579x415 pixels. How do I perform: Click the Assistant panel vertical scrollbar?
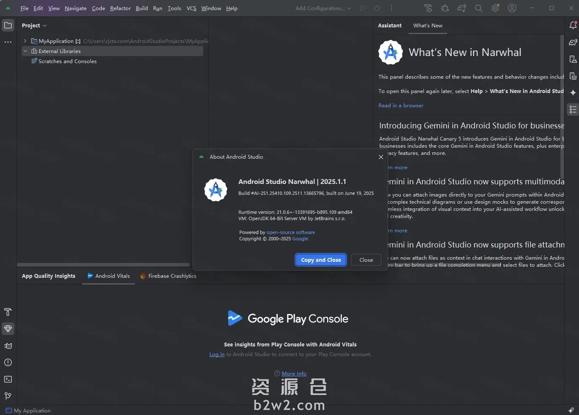pos(562,105)
